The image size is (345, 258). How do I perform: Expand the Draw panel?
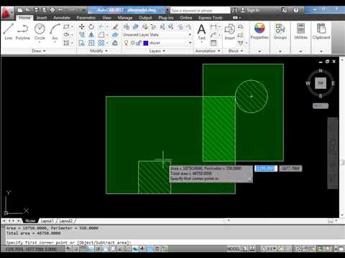(38, 51)
